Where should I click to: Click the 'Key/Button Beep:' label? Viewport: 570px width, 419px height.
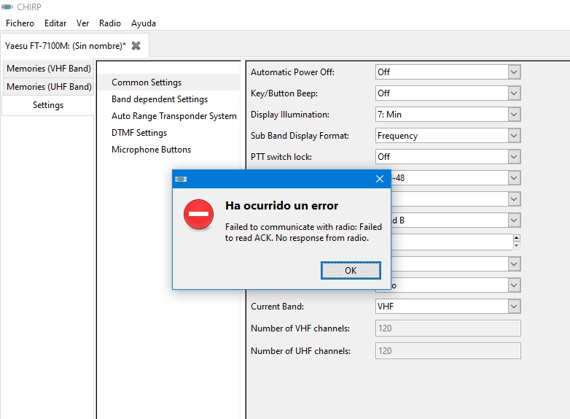click(x=284, y=93)
